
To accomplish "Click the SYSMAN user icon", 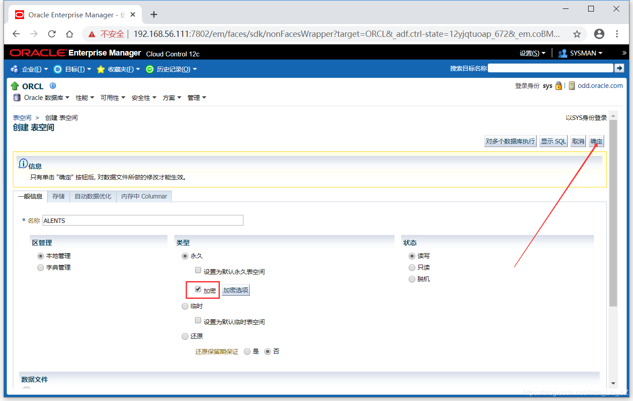I will click(x=562, y=53).
